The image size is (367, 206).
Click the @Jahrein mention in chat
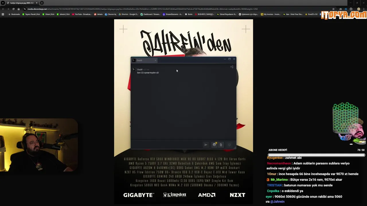(277, 202)
